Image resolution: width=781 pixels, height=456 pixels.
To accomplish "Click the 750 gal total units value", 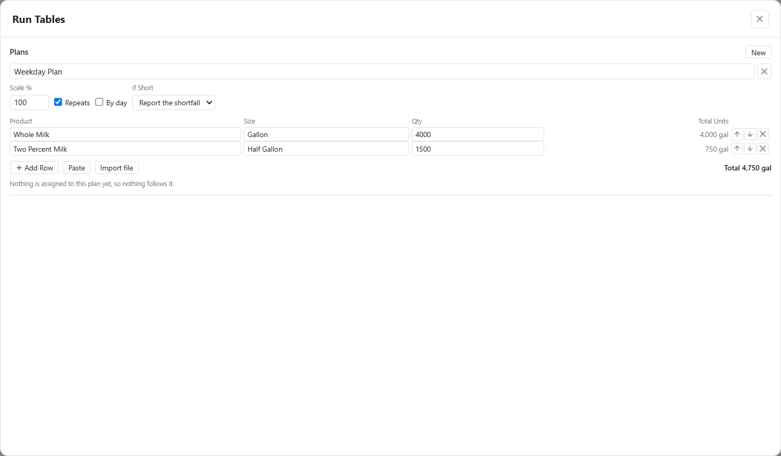I will pos(716,149).
